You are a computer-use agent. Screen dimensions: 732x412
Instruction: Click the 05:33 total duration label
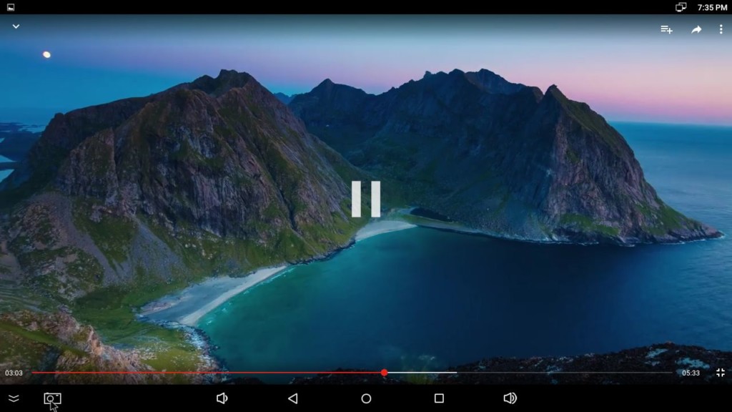(691, 373)
